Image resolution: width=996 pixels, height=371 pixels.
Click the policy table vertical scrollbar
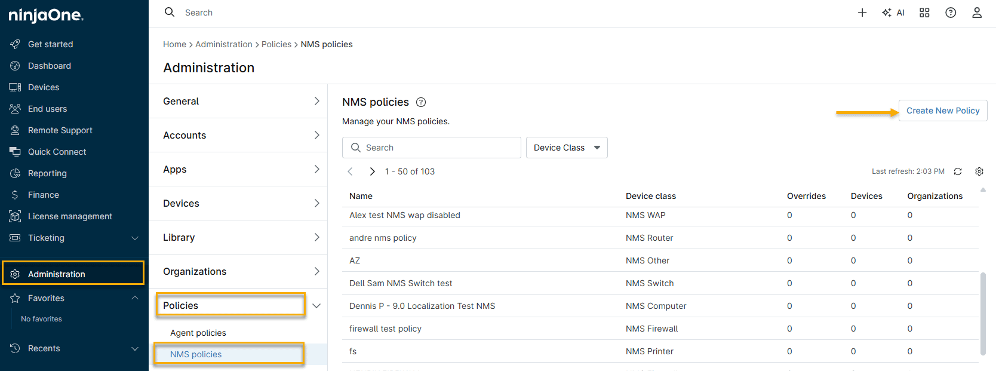pos(983,314)
